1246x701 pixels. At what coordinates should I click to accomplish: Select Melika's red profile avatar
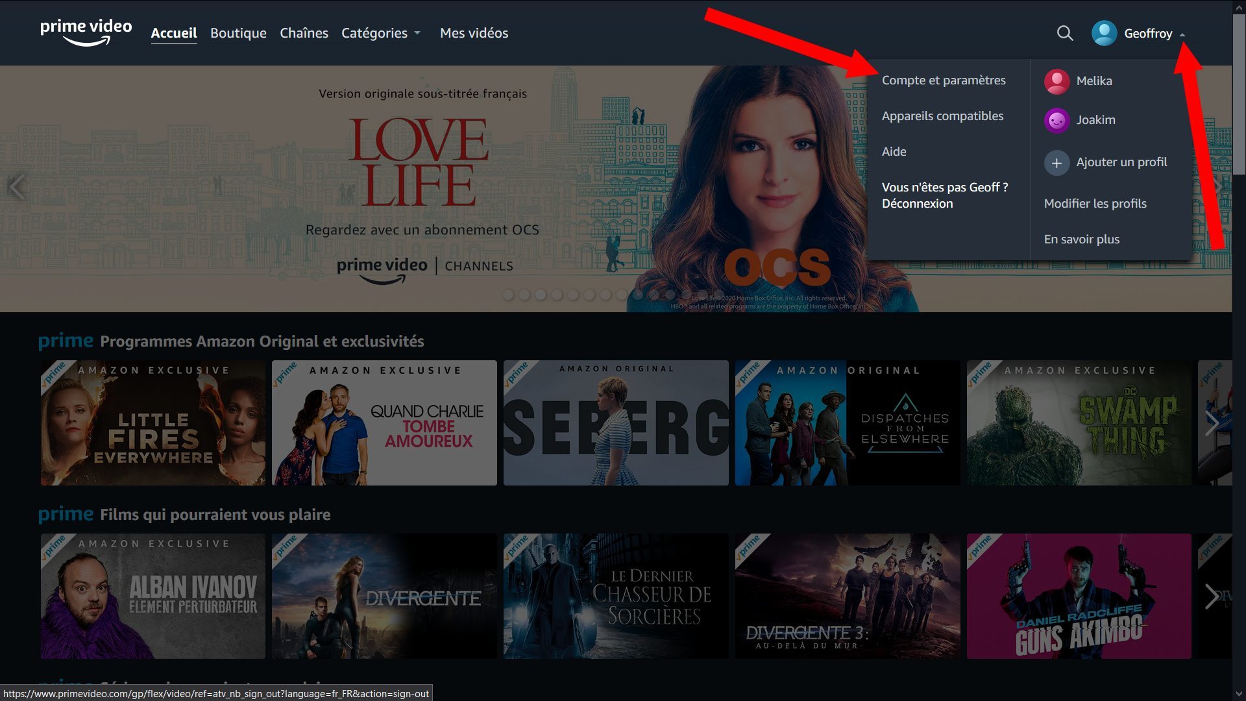click(x=1057, y=81)
